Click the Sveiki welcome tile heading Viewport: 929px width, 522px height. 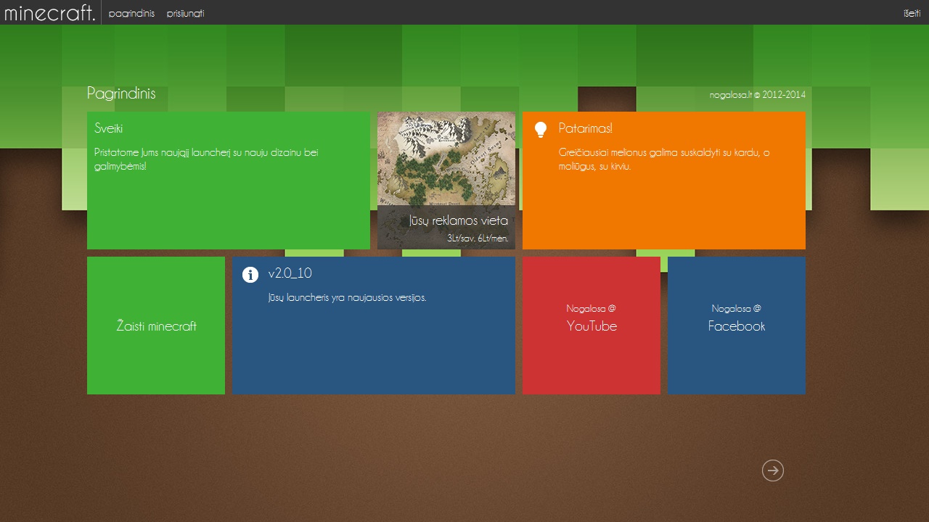(x=108, y=128)
